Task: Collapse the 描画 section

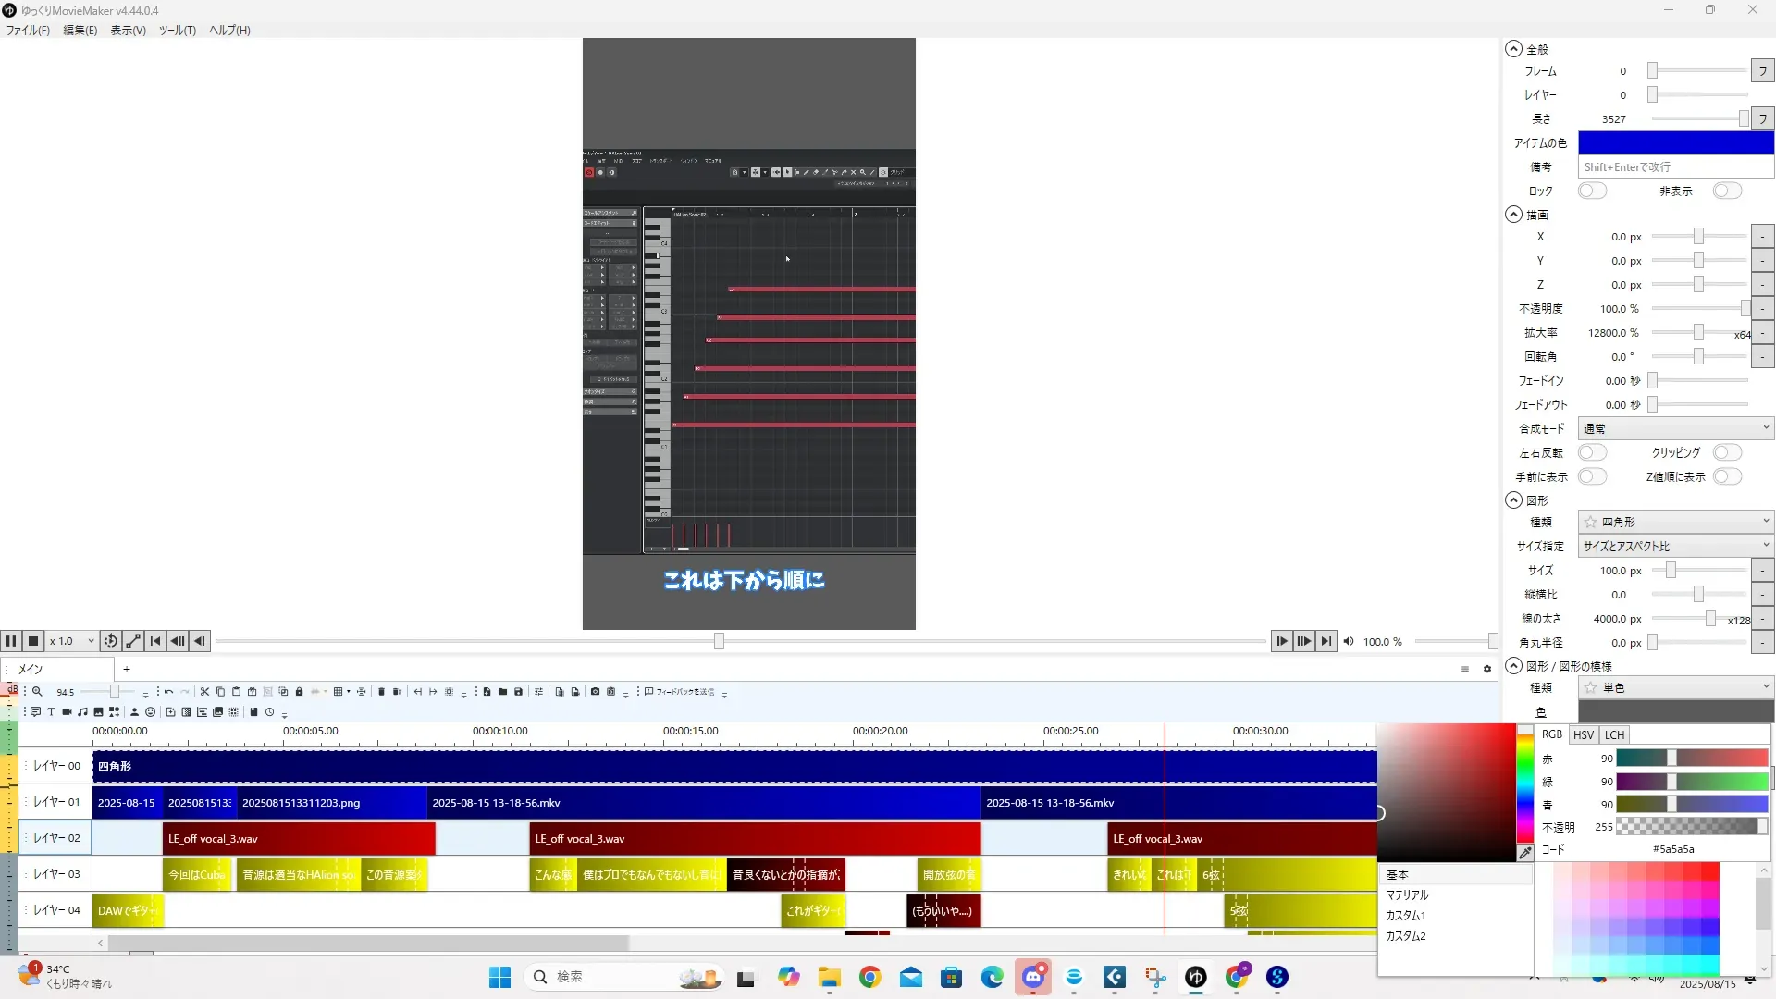Action: 1513,215
